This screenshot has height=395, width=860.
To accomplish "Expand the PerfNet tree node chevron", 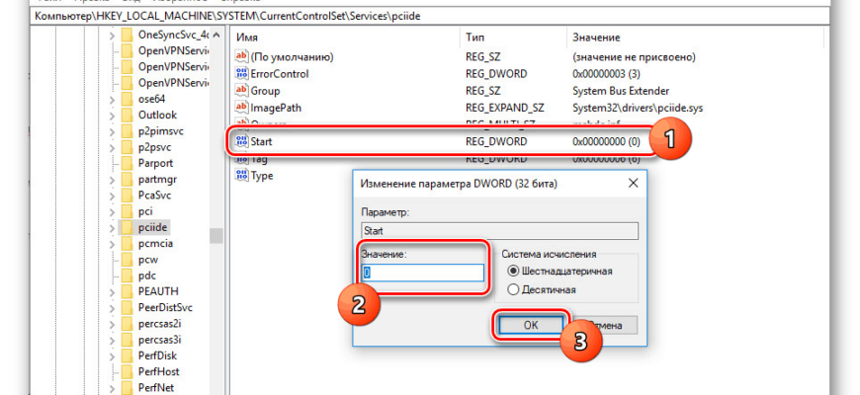I will click(x=112, y=387).
